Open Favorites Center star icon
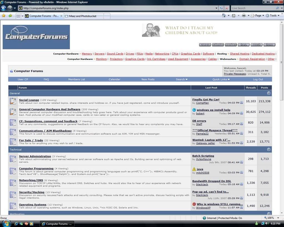 click(4, 16)
